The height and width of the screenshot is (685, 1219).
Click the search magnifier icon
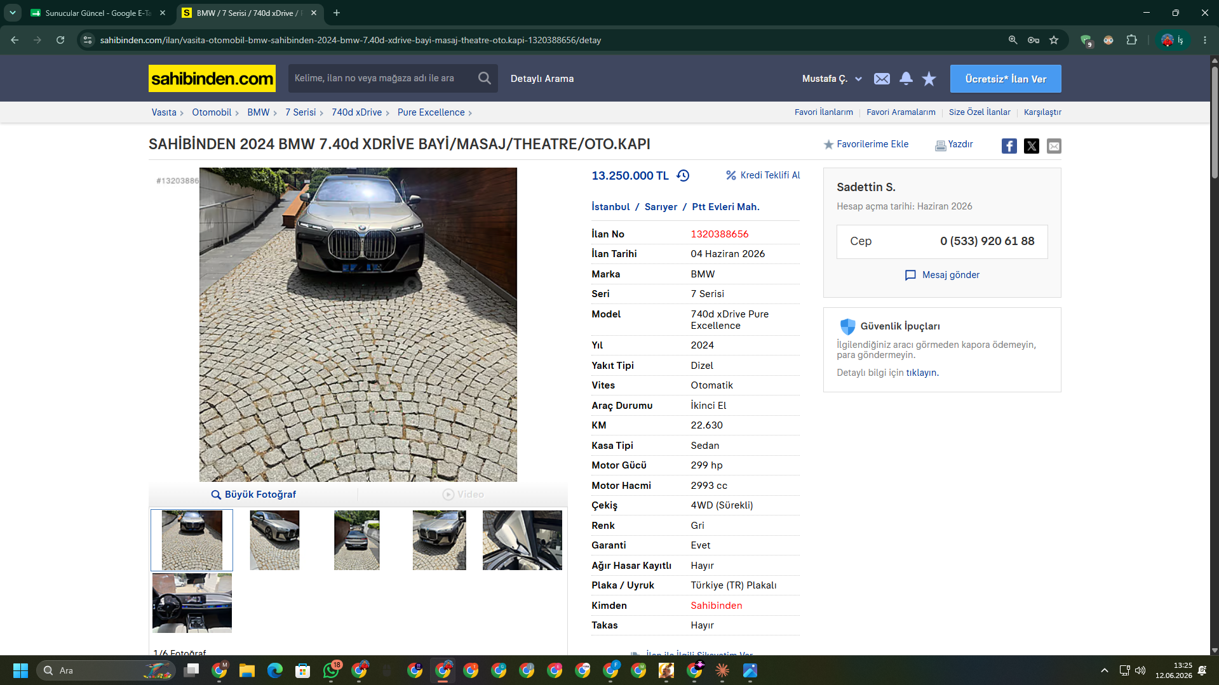click(x=485, y=78)
